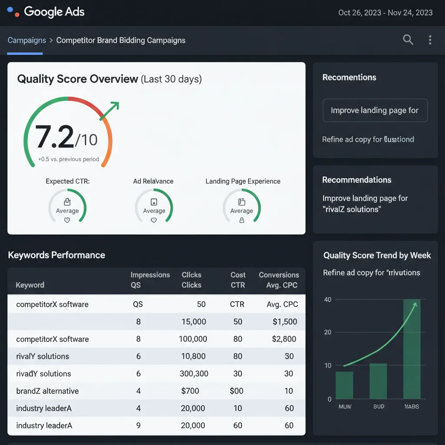Image resolution: width=445 pixels, height=445 pixels.
Task: Click the $1,500 cell
Action: click(285, 322)
